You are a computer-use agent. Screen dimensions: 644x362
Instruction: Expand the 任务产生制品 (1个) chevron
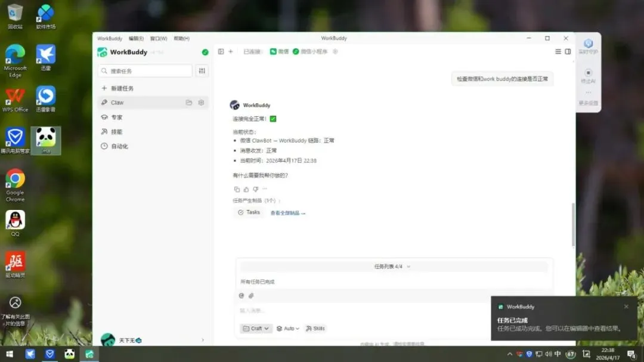pyautogui.click(x=280, y=201)
